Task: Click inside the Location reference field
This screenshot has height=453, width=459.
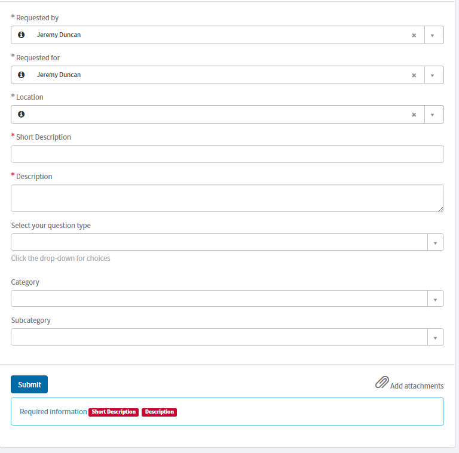Action: tap(218, 114)
